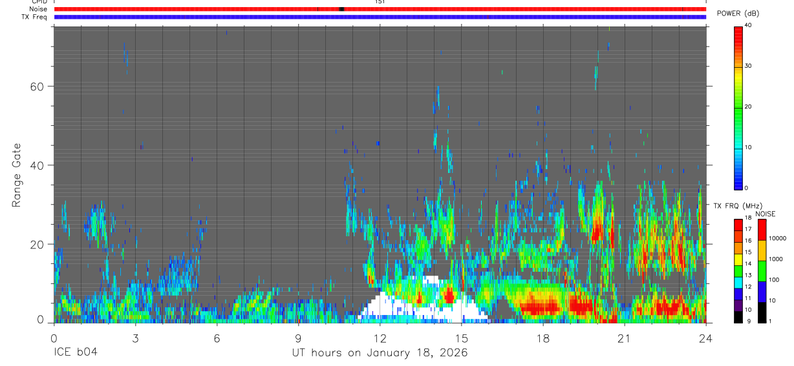Click the 40 tick label on Range Gate axis
Image resolution: width=794 pixels, height=366 pixels.
click(x=37, y=165)
